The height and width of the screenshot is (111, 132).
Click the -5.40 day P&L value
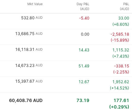(x=84, y=18)
